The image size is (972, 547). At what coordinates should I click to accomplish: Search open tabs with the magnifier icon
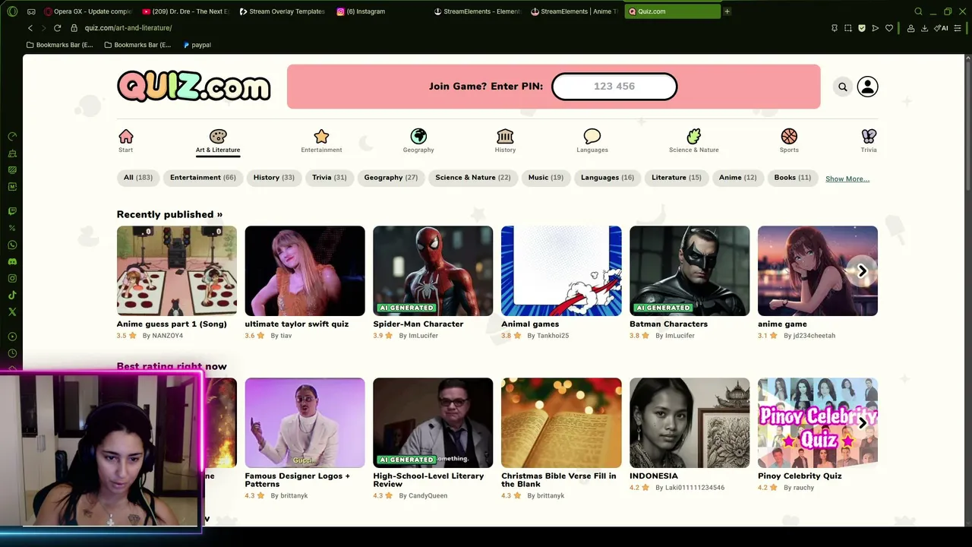coord(918,11)
